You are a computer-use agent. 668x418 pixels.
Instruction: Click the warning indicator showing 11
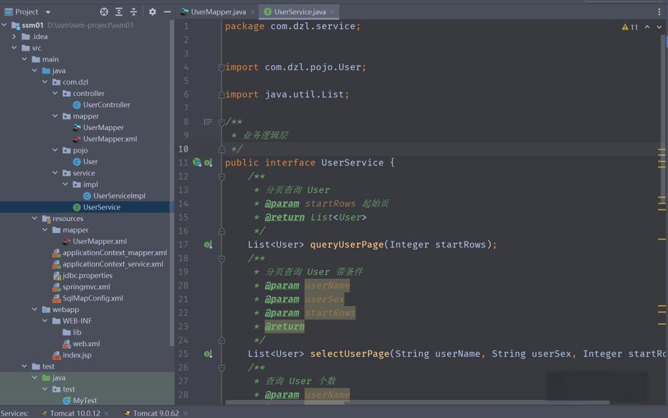pos(630,27)
